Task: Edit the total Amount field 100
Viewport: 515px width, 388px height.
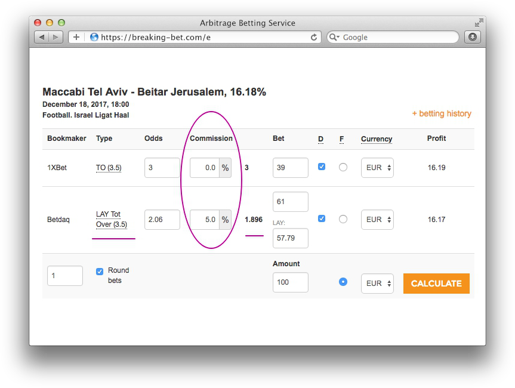Action: point(291,282)
